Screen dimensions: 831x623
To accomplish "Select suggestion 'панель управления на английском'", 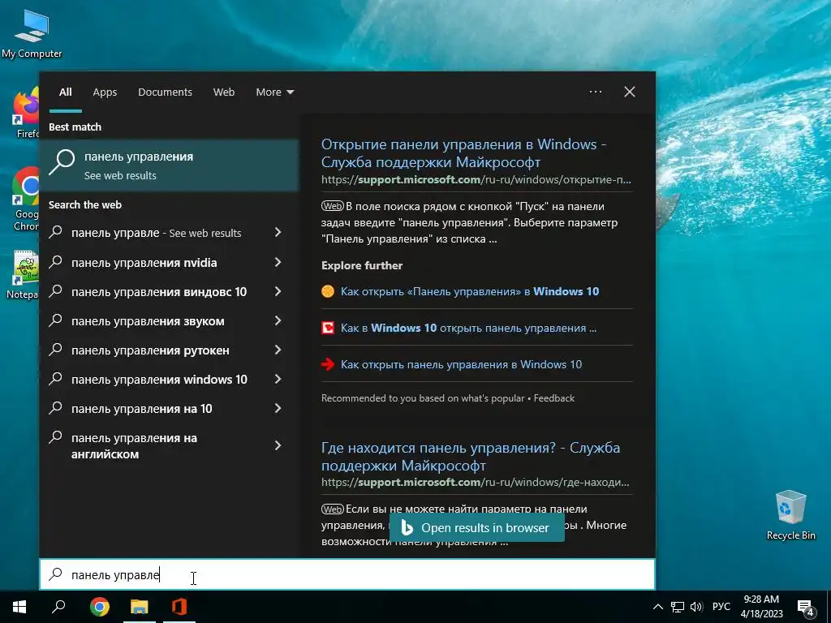I will 134,446.
